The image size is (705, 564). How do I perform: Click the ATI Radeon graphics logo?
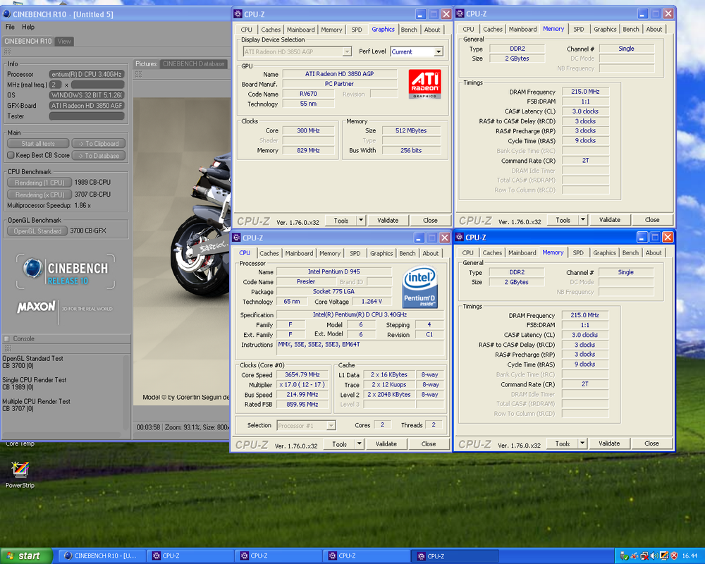coord(424,84)
